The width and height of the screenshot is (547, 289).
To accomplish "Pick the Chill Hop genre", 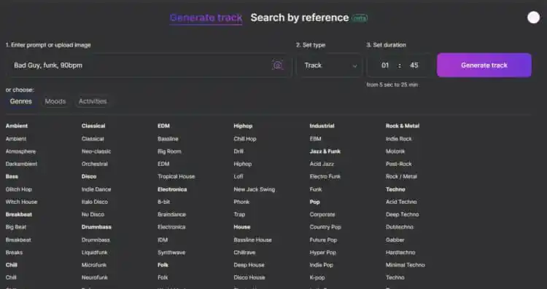I will [x=245, y=139].
